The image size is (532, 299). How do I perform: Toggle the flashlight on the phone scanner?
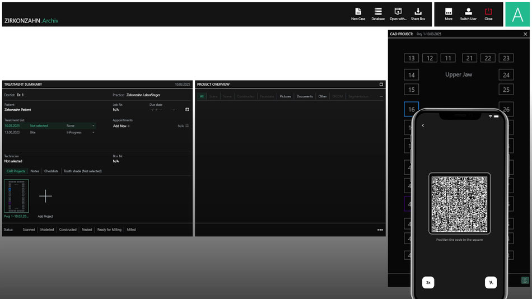point(491,283)
